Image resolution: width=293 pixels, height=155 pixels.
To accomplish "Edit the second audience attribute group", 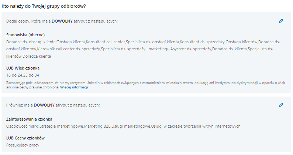I will tap(281, 105).
